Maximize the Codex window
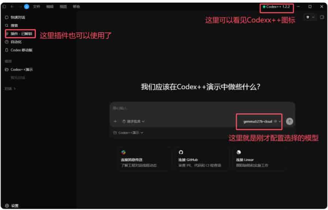This screenshot has width=328, height=210. (x=310, y=7)
